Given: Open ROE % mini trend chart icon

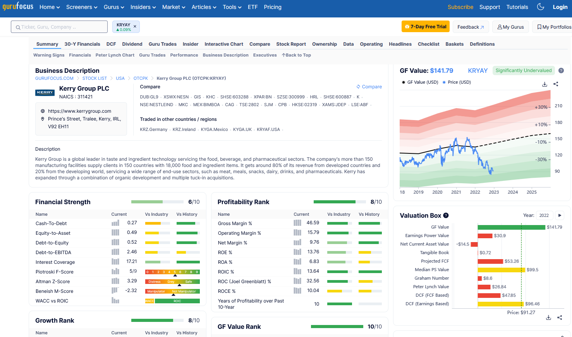Looking at the screenshot, I should (297, 252).
